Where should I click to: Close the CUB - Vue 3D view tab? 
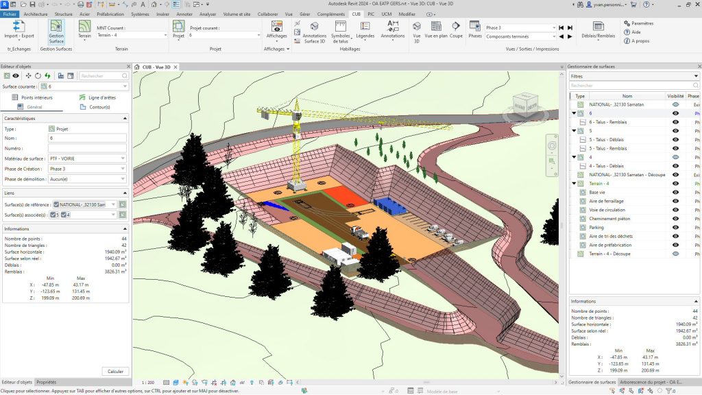(175, 67)
